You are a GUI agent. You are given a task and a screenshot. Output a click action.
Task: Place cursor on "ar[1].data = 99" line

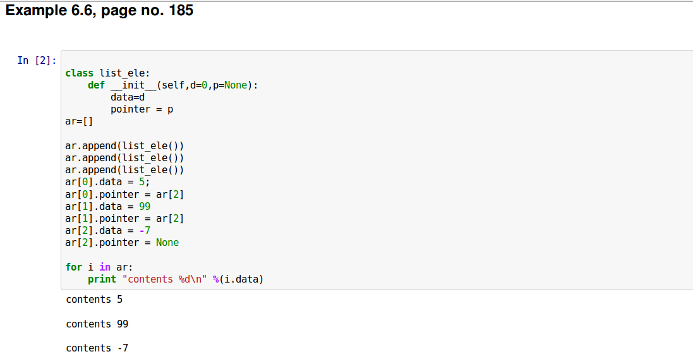[107, 206]
